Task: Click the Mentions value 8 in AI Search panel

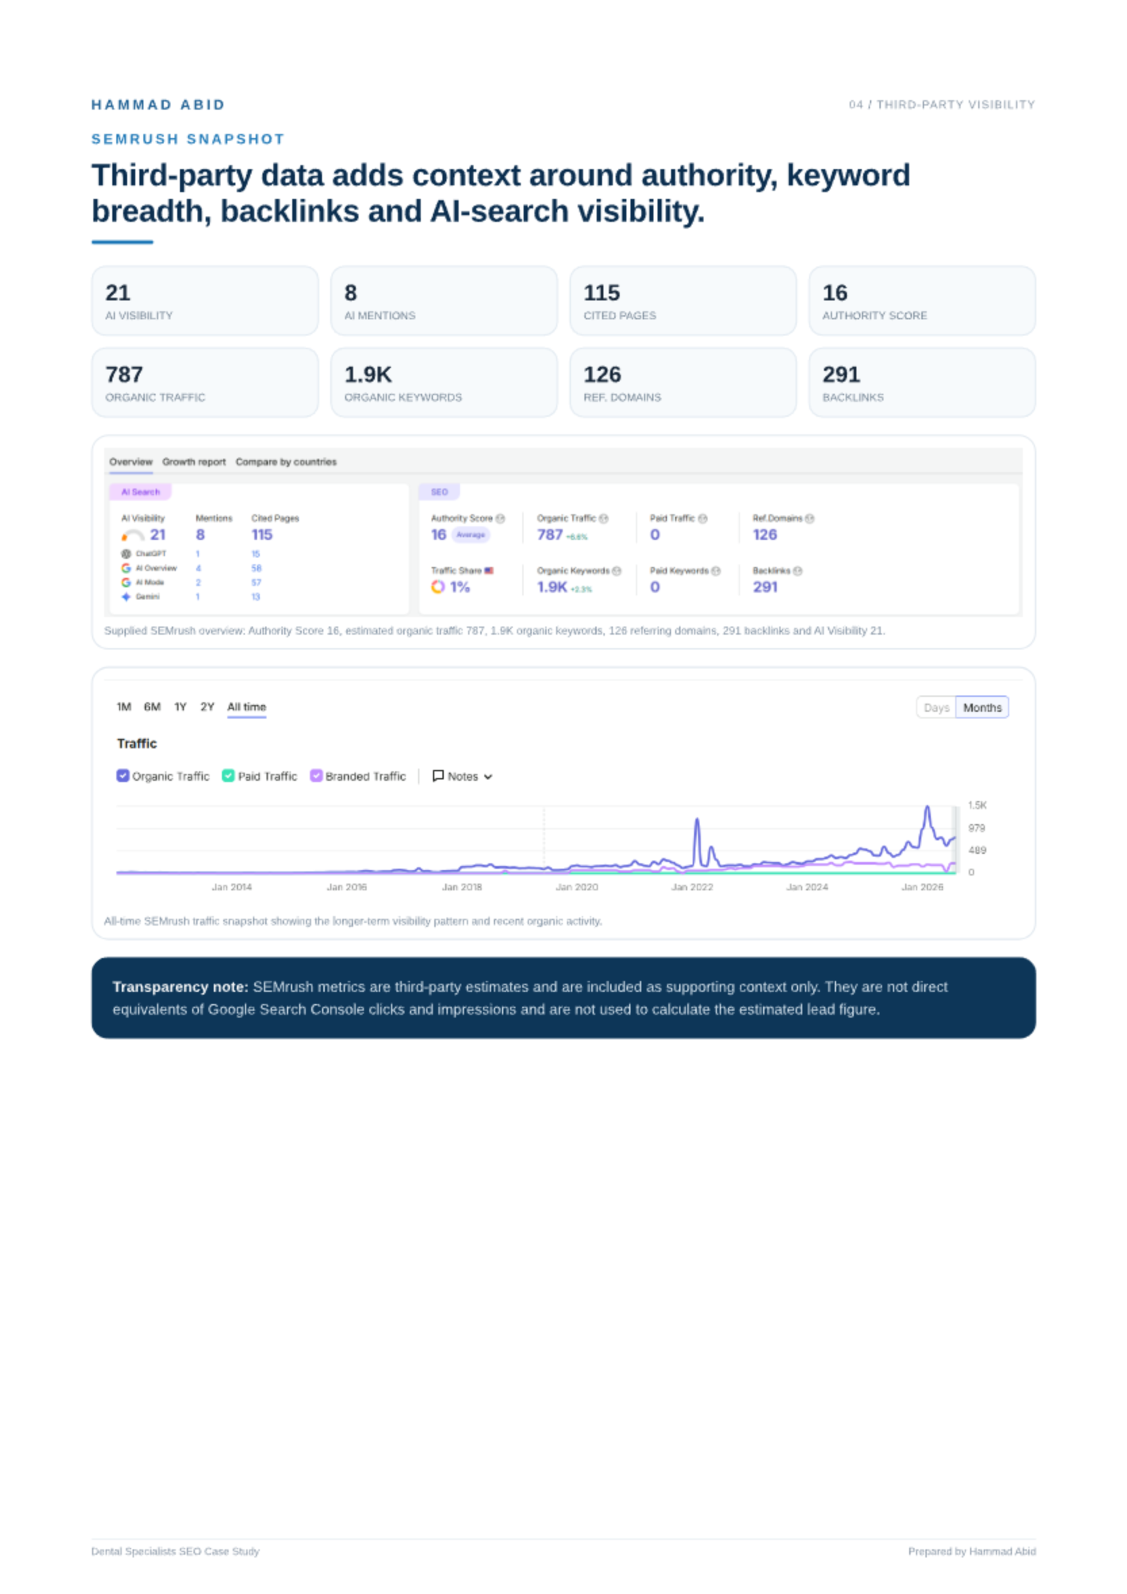Action: [200, 534]
